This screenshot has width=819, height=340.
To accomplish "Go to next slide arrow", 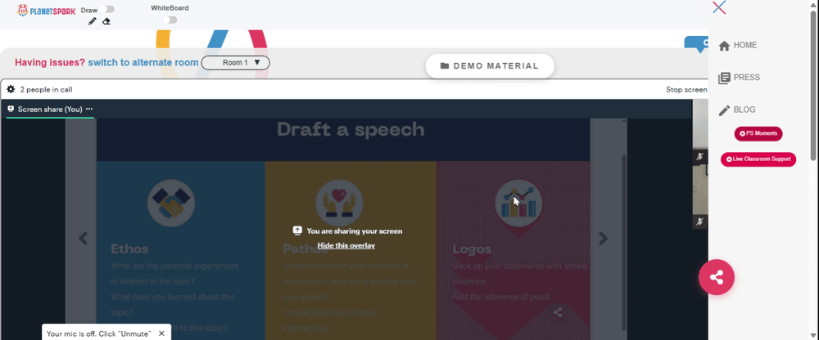I will coord(604,239).
